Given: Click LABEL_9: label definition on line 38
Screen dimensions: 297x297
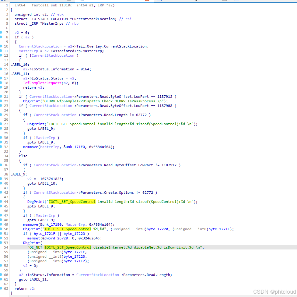Looking at the screenshot, I should (19, 174).
